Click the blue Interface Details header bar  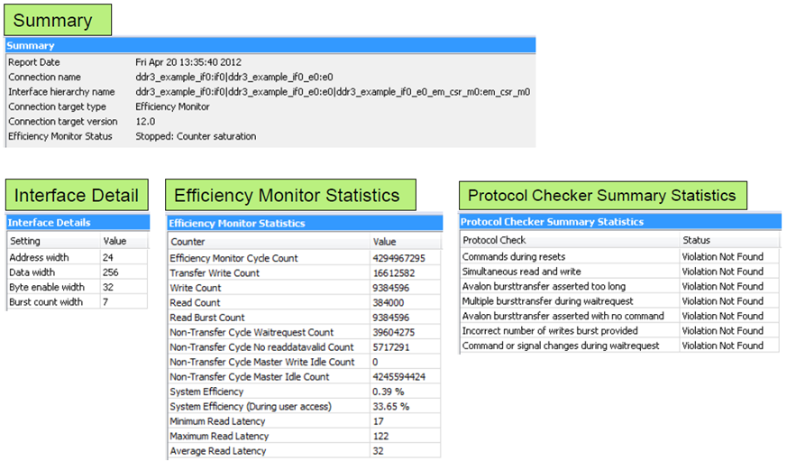click(x=78, y=223)
